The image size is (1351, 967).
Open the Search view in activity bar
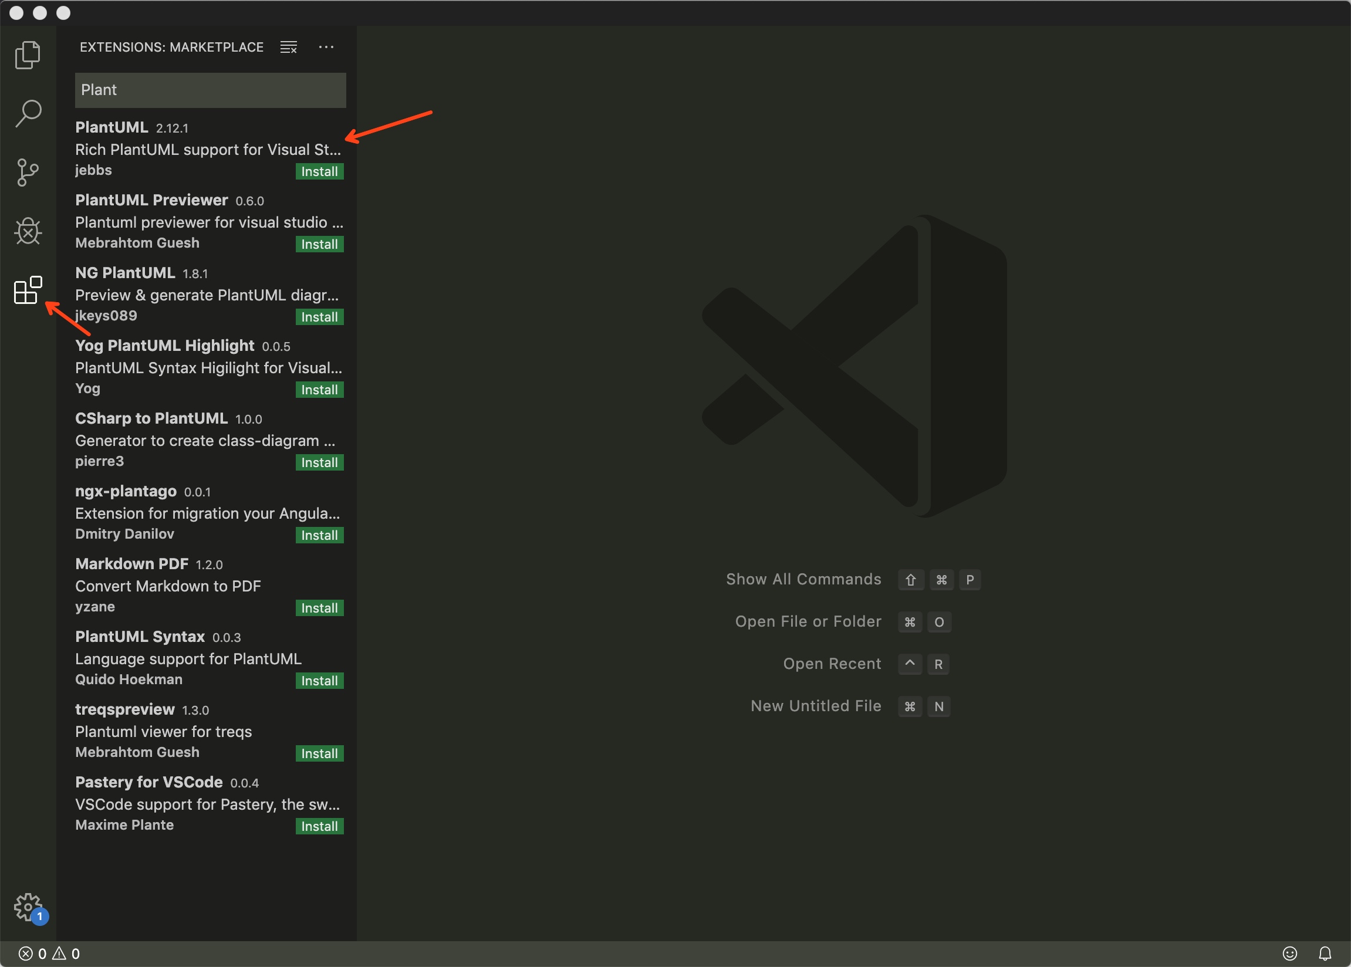click(28, 113)
